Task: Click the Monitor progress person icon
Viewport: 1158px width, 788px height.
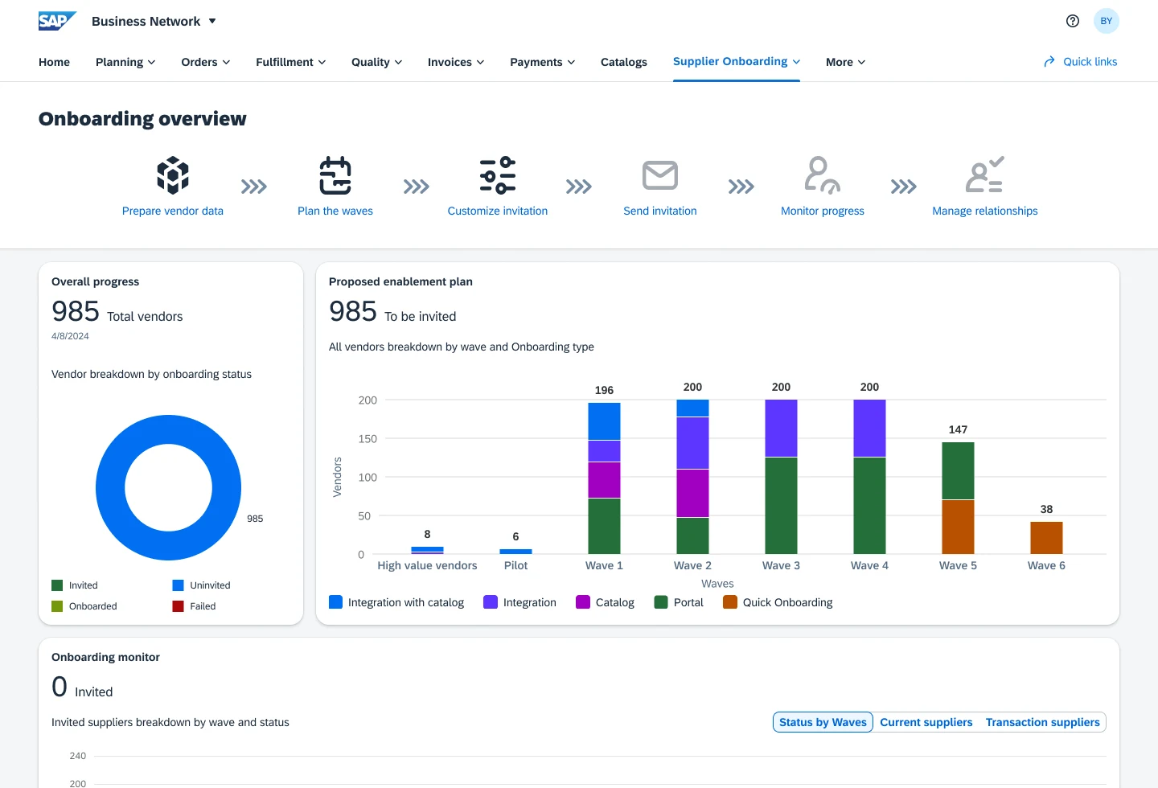Action: [x=823, y=175]
